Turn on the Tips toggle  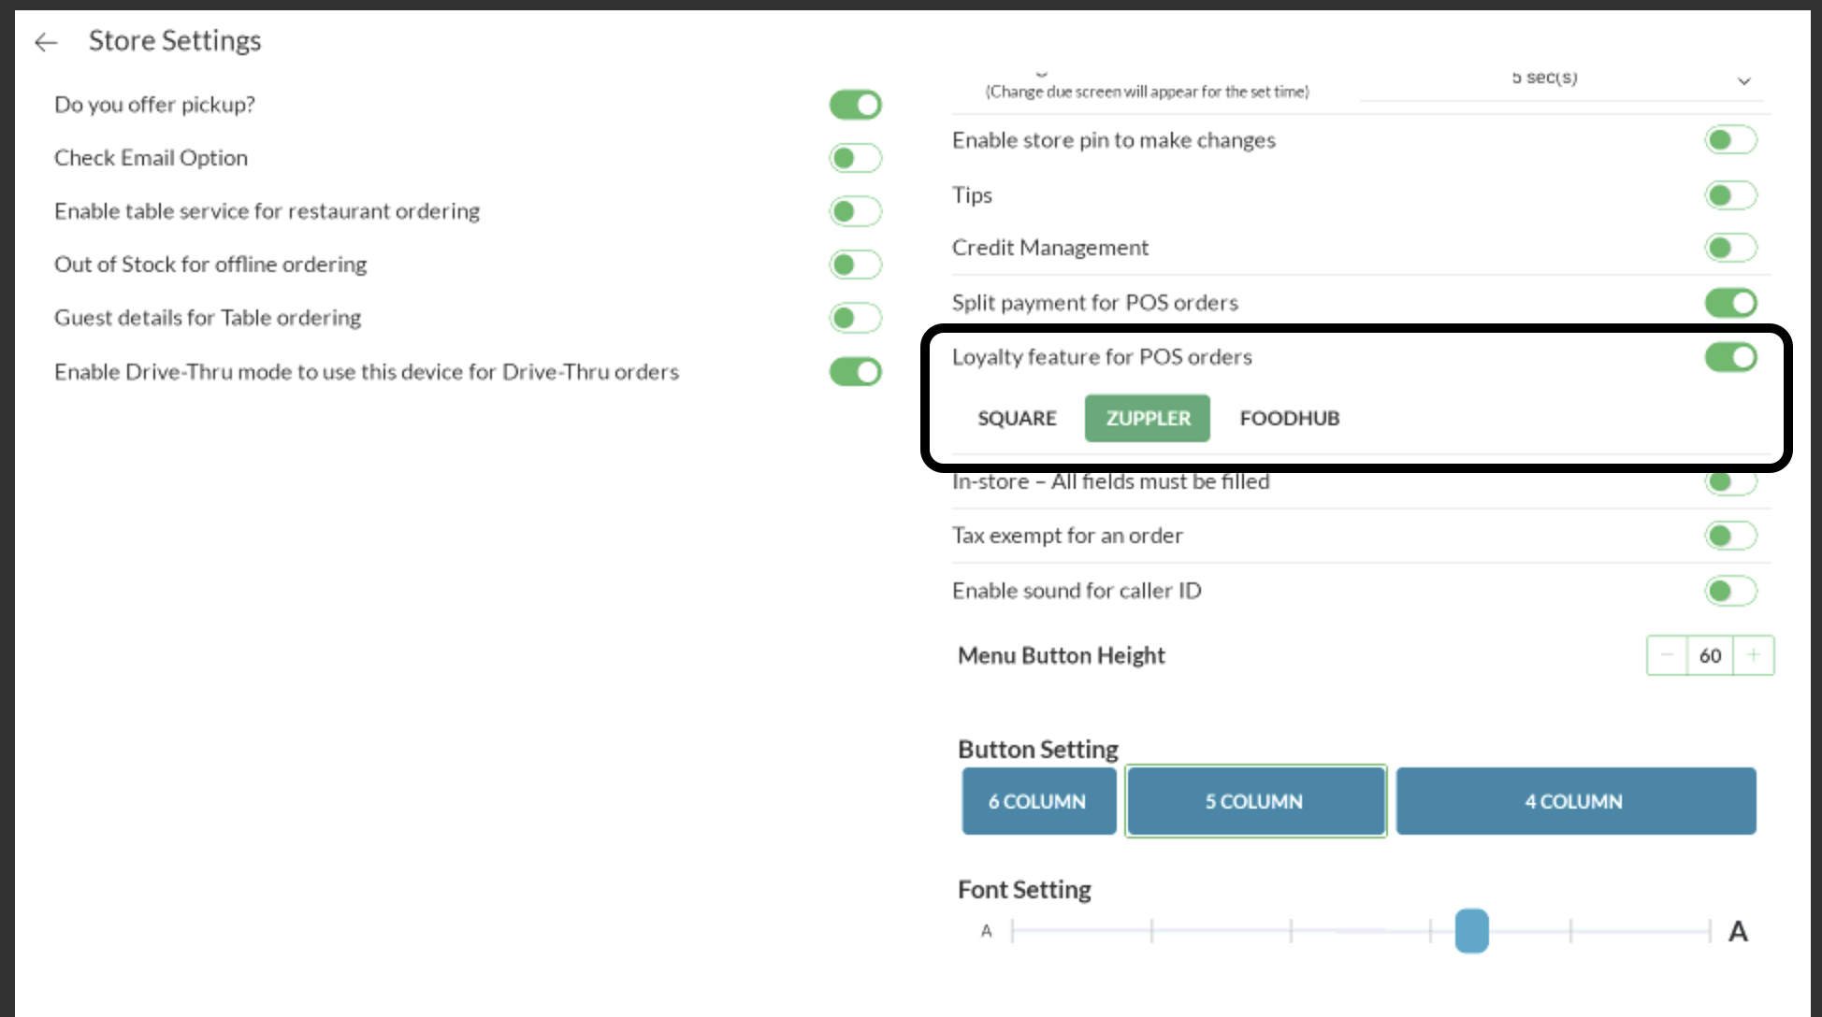click(x=1730, y=195)
